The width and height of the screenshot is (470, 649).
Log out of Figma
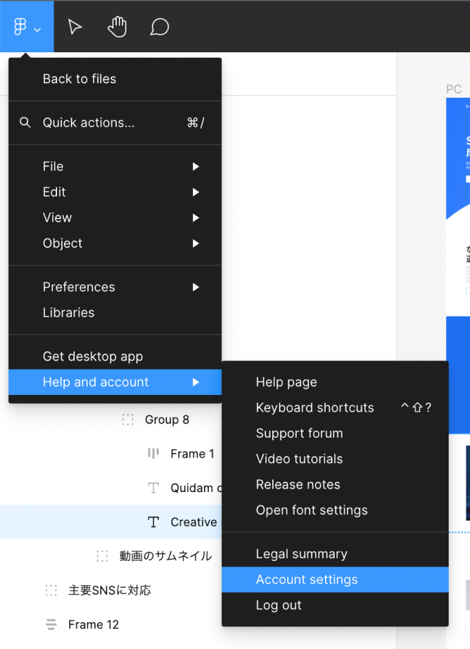[x=278, y=605]
